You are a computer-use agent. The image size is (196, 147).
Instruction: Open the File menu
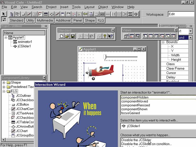coord(4,7)
